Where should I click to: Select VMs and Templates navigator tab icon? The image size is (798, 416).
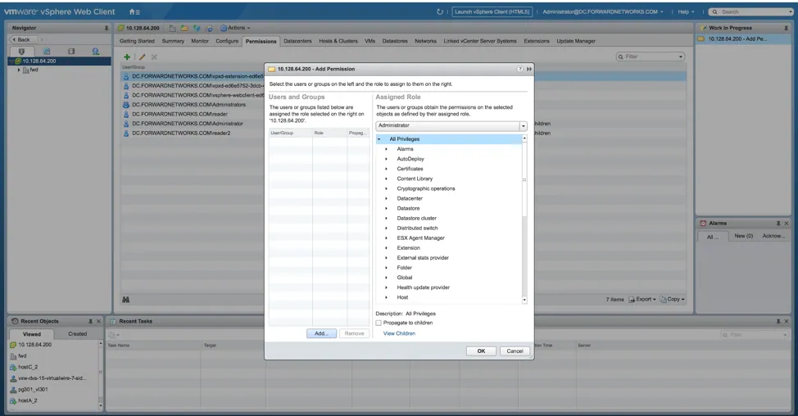pyautogui.click(x=47, y=52)
